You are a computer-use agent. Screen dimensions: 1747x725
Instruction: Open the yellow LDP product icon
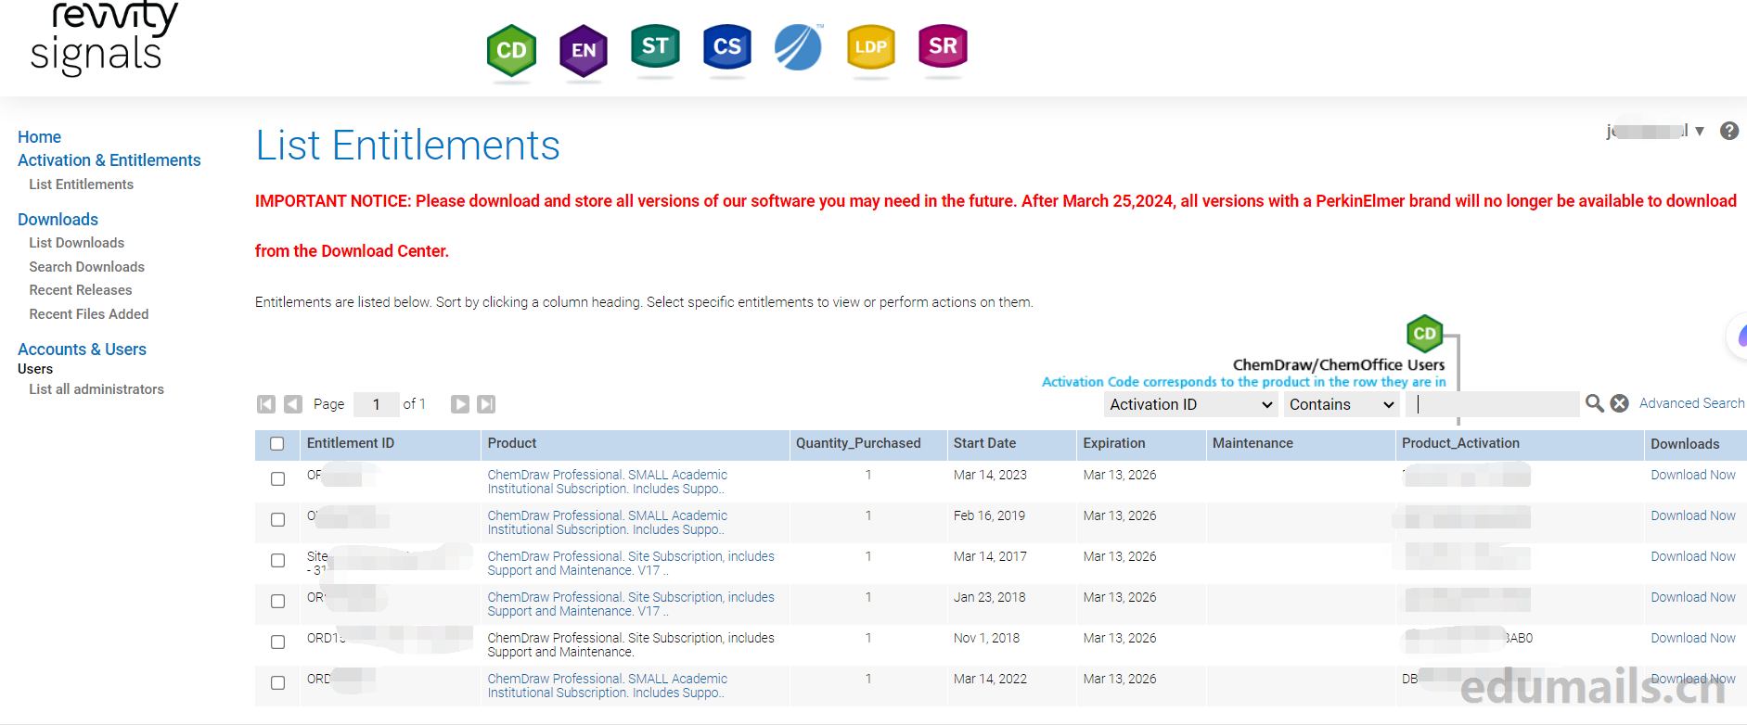871,46
